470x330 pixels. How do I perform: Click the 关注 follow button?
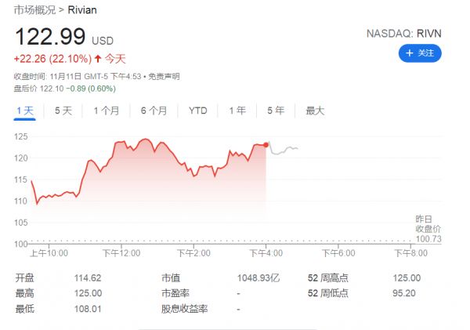tap(420, 53)
